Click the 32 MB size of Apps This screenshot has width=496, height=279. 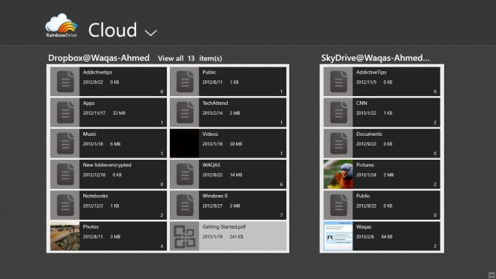[x=119, y=113]
